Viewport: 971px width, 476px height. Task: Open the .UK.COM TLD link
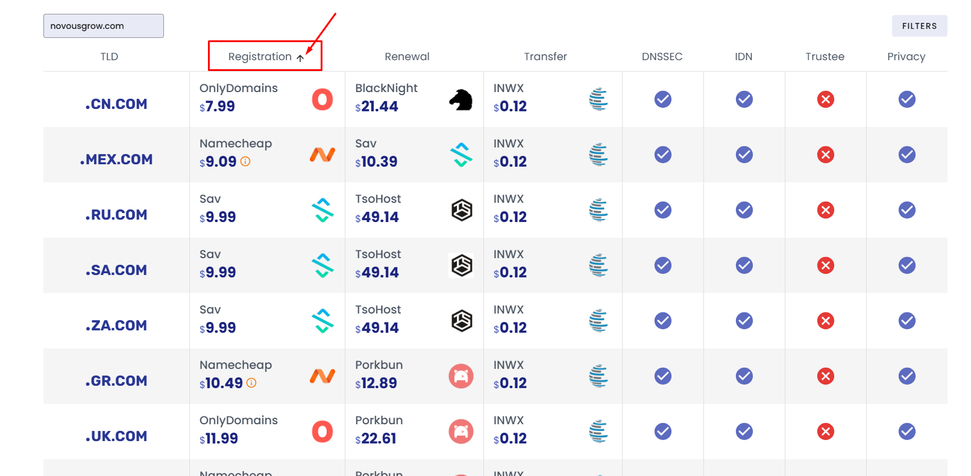(x=116, y=436)
